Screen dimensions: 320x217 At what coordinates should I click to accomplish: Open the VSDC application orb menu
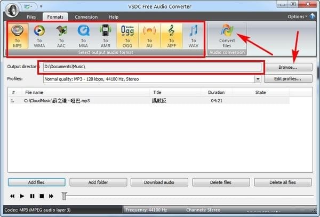tap(12, 10)
